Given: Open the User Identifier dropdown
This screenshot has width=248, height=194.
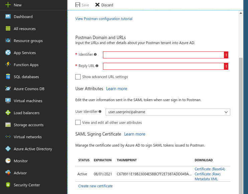Looking at the screenshot, I should pyautogui.click(x=168, y=112).
